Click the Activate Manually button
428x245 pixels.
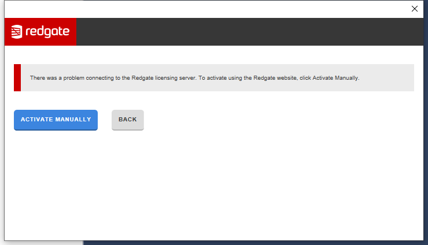(56, 120)
